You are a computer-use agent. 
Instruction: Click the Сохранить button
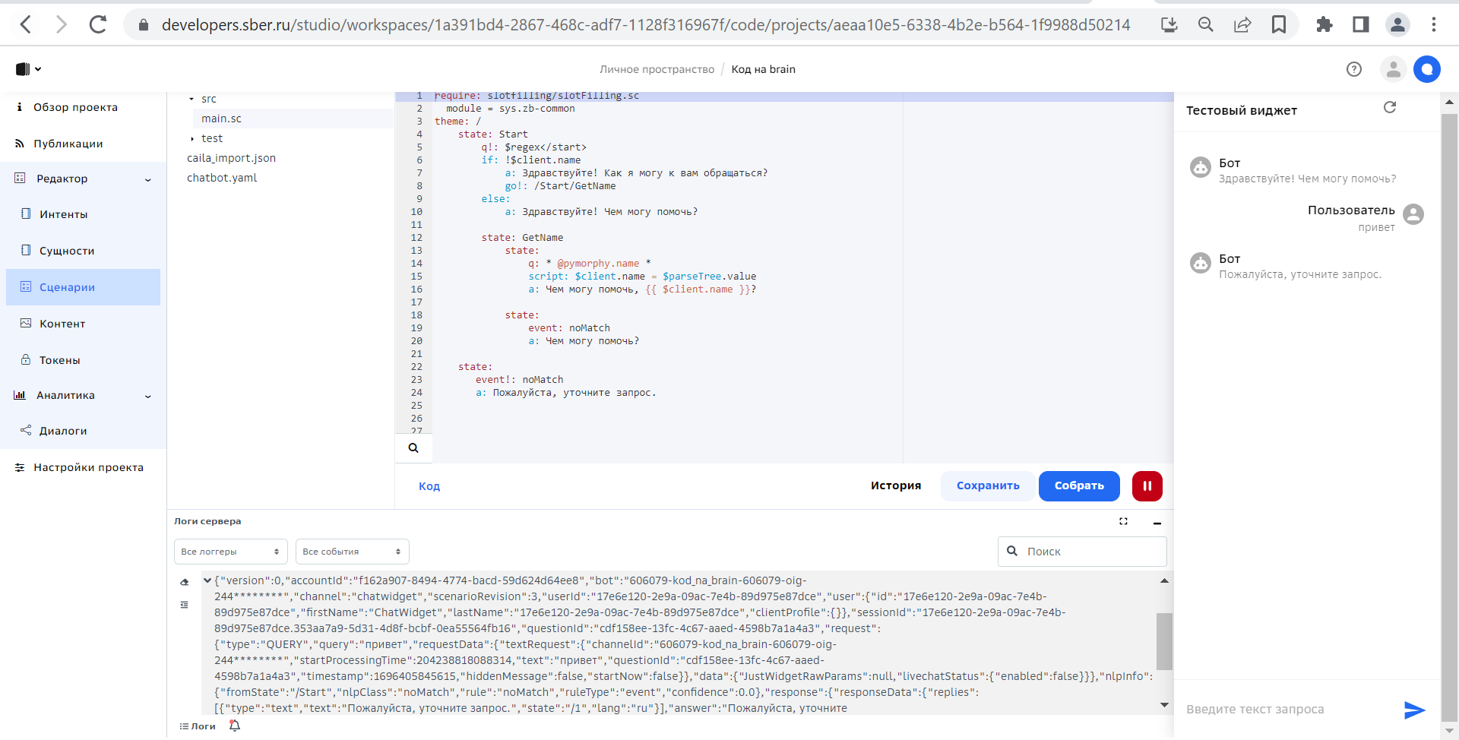point(988,486)
